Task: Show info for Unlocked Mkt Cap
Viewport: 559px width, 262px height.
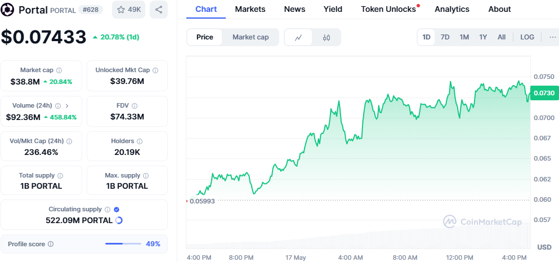Action: [155, 70]
